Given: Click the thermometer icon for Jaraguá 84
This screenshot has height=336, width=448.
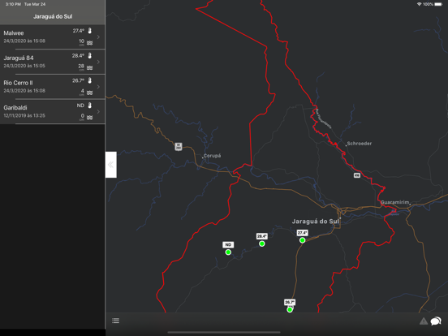Looking at the screenshot, I should (x=90, y=55).
